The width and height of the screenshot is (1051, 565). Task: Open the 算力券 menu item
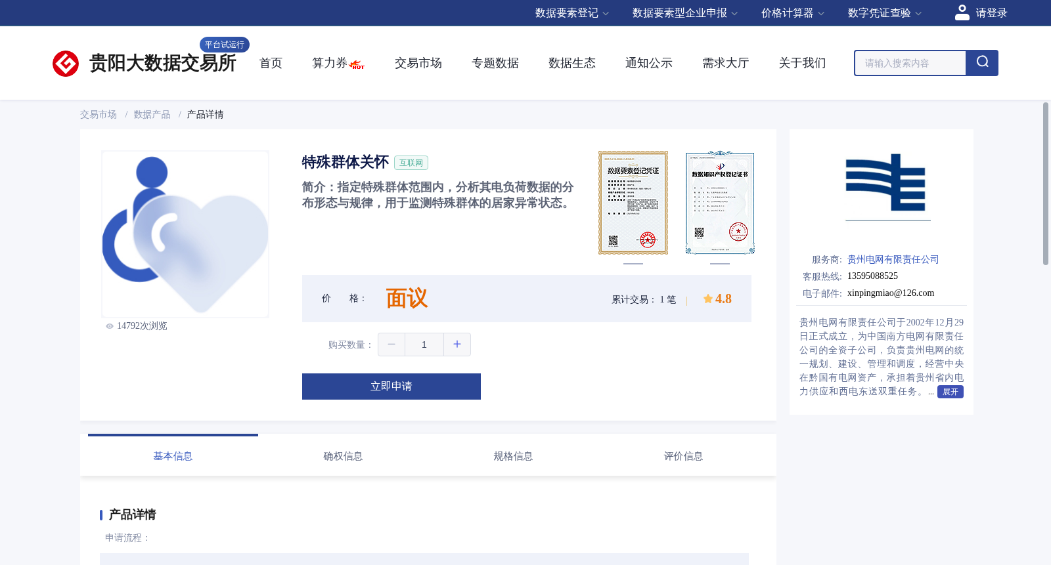(x=330, y=63)
